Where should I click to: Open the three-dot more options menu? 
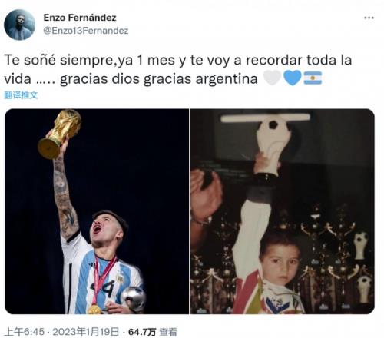tap(369, 18)
